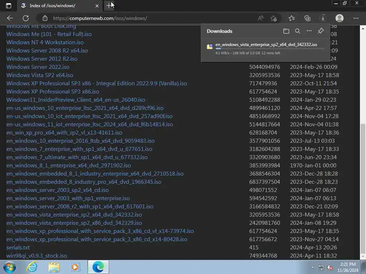
Task: Click the Microsoft Edge taskbar icon
Action: [x=98, y=267]
